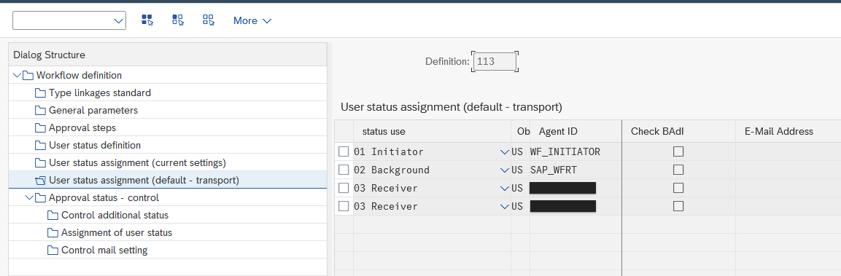Open Approval steps in the tree
Screen dimensions: 841x276
[x=82, y=128]
